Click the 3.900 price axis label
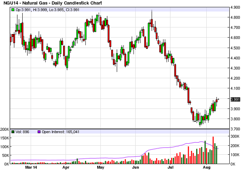This screenshot has width=244, height=178. [235, 109]
